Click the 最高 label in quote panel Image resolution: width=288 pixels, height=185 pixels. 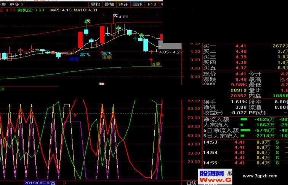click(x=255, y=79)
